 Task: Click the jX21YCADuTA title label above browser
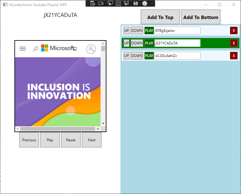pos(60,15)
